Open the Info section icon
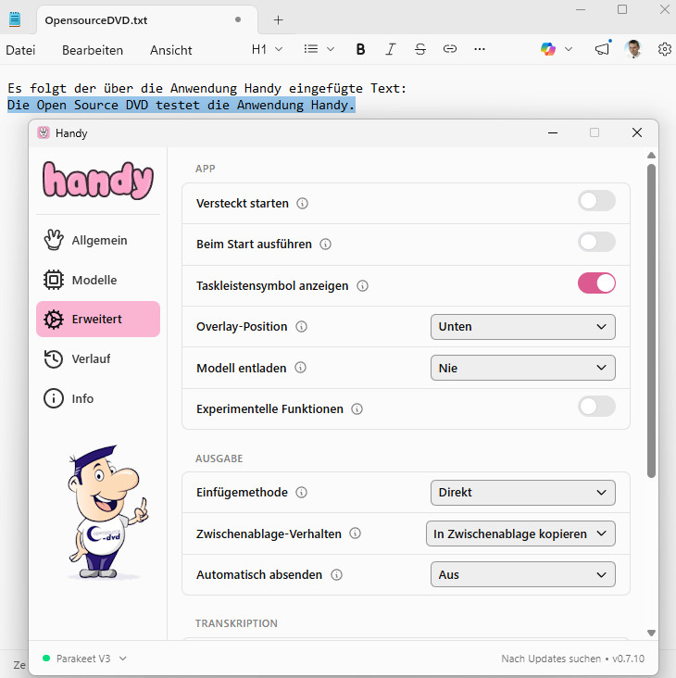676x678 pixels. pyautogui.click(x=54, y=398)
